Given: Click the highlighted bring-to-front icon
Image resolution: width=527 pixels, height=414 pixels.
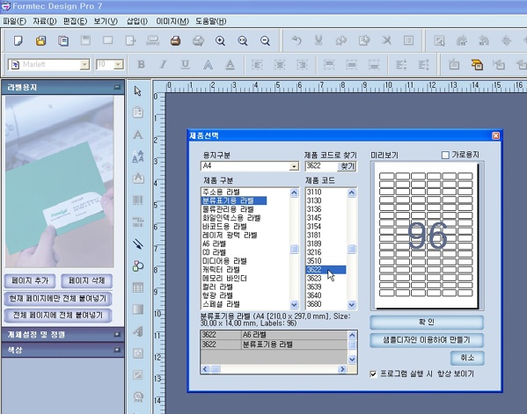Looking at the screenshot, I should coord(477,64).
